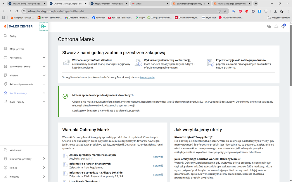The width and height of the screenshot is (292, 182).
Task: Click the Szukaj search field
Action: coord(24,36)
